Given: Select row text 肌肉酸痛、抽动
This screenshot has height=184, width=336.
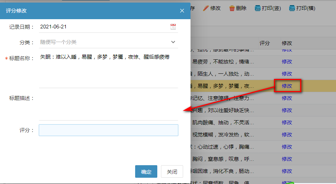Looking at the screenshot, I should [x=210, y=122].
